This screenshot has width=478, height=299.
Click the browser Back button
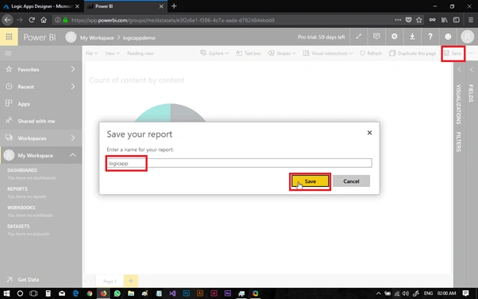7,20
